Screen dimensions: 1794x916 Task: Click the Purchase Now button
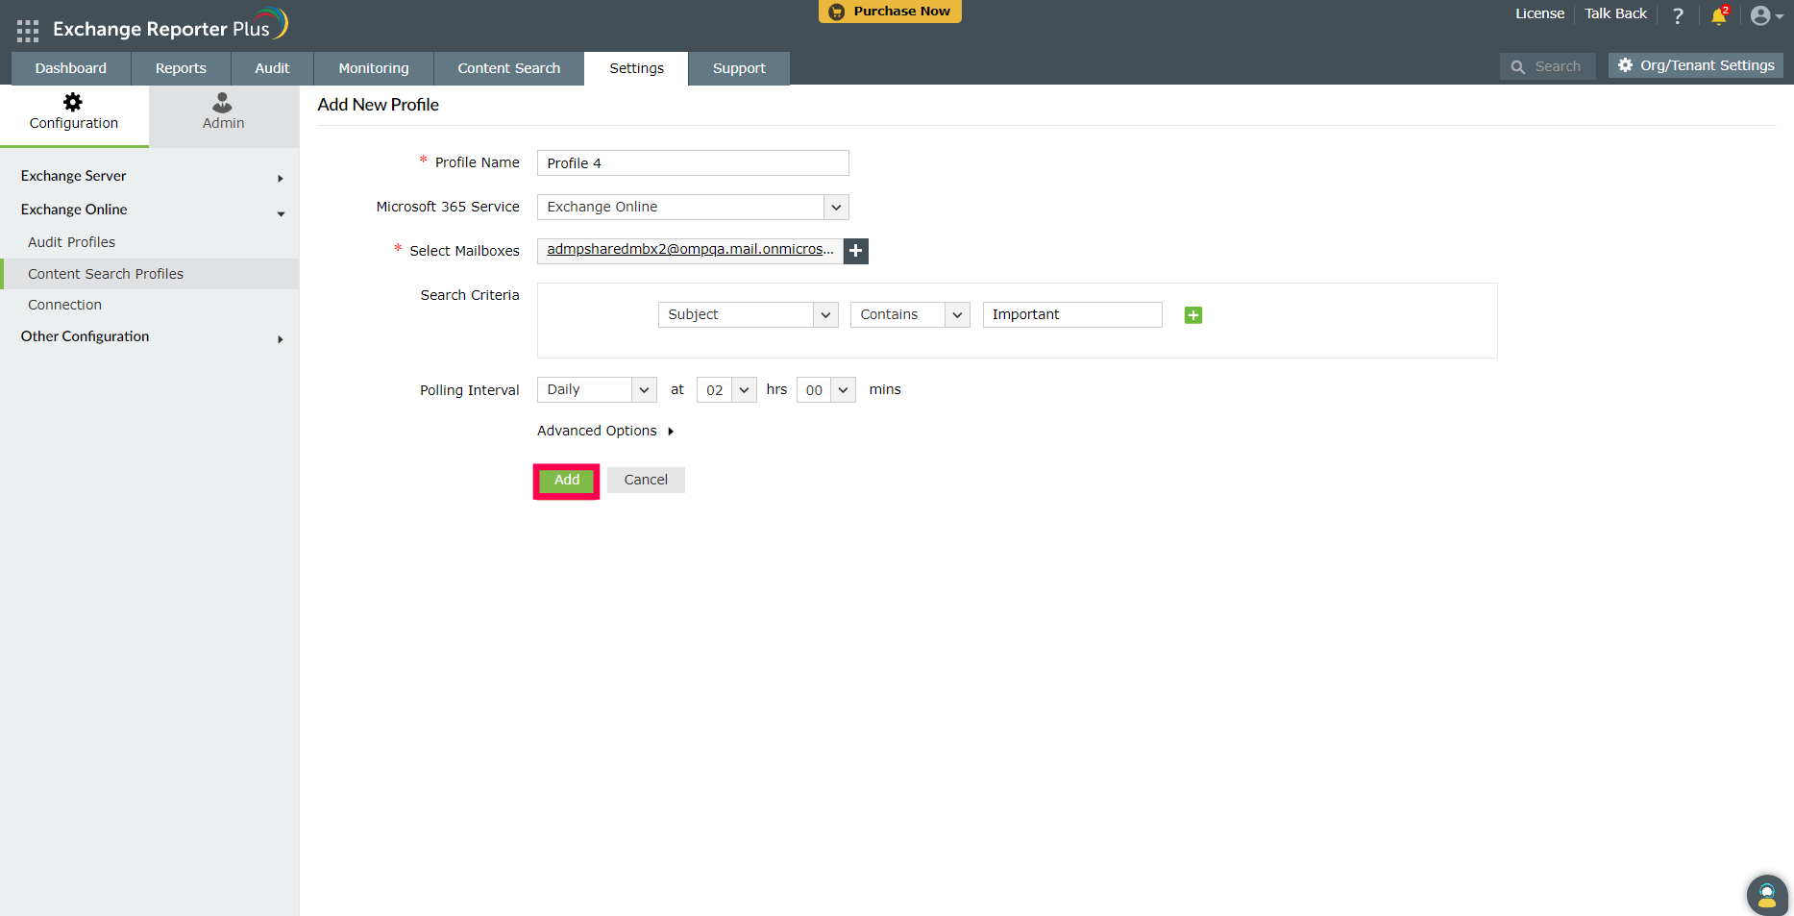pos(890,12)
